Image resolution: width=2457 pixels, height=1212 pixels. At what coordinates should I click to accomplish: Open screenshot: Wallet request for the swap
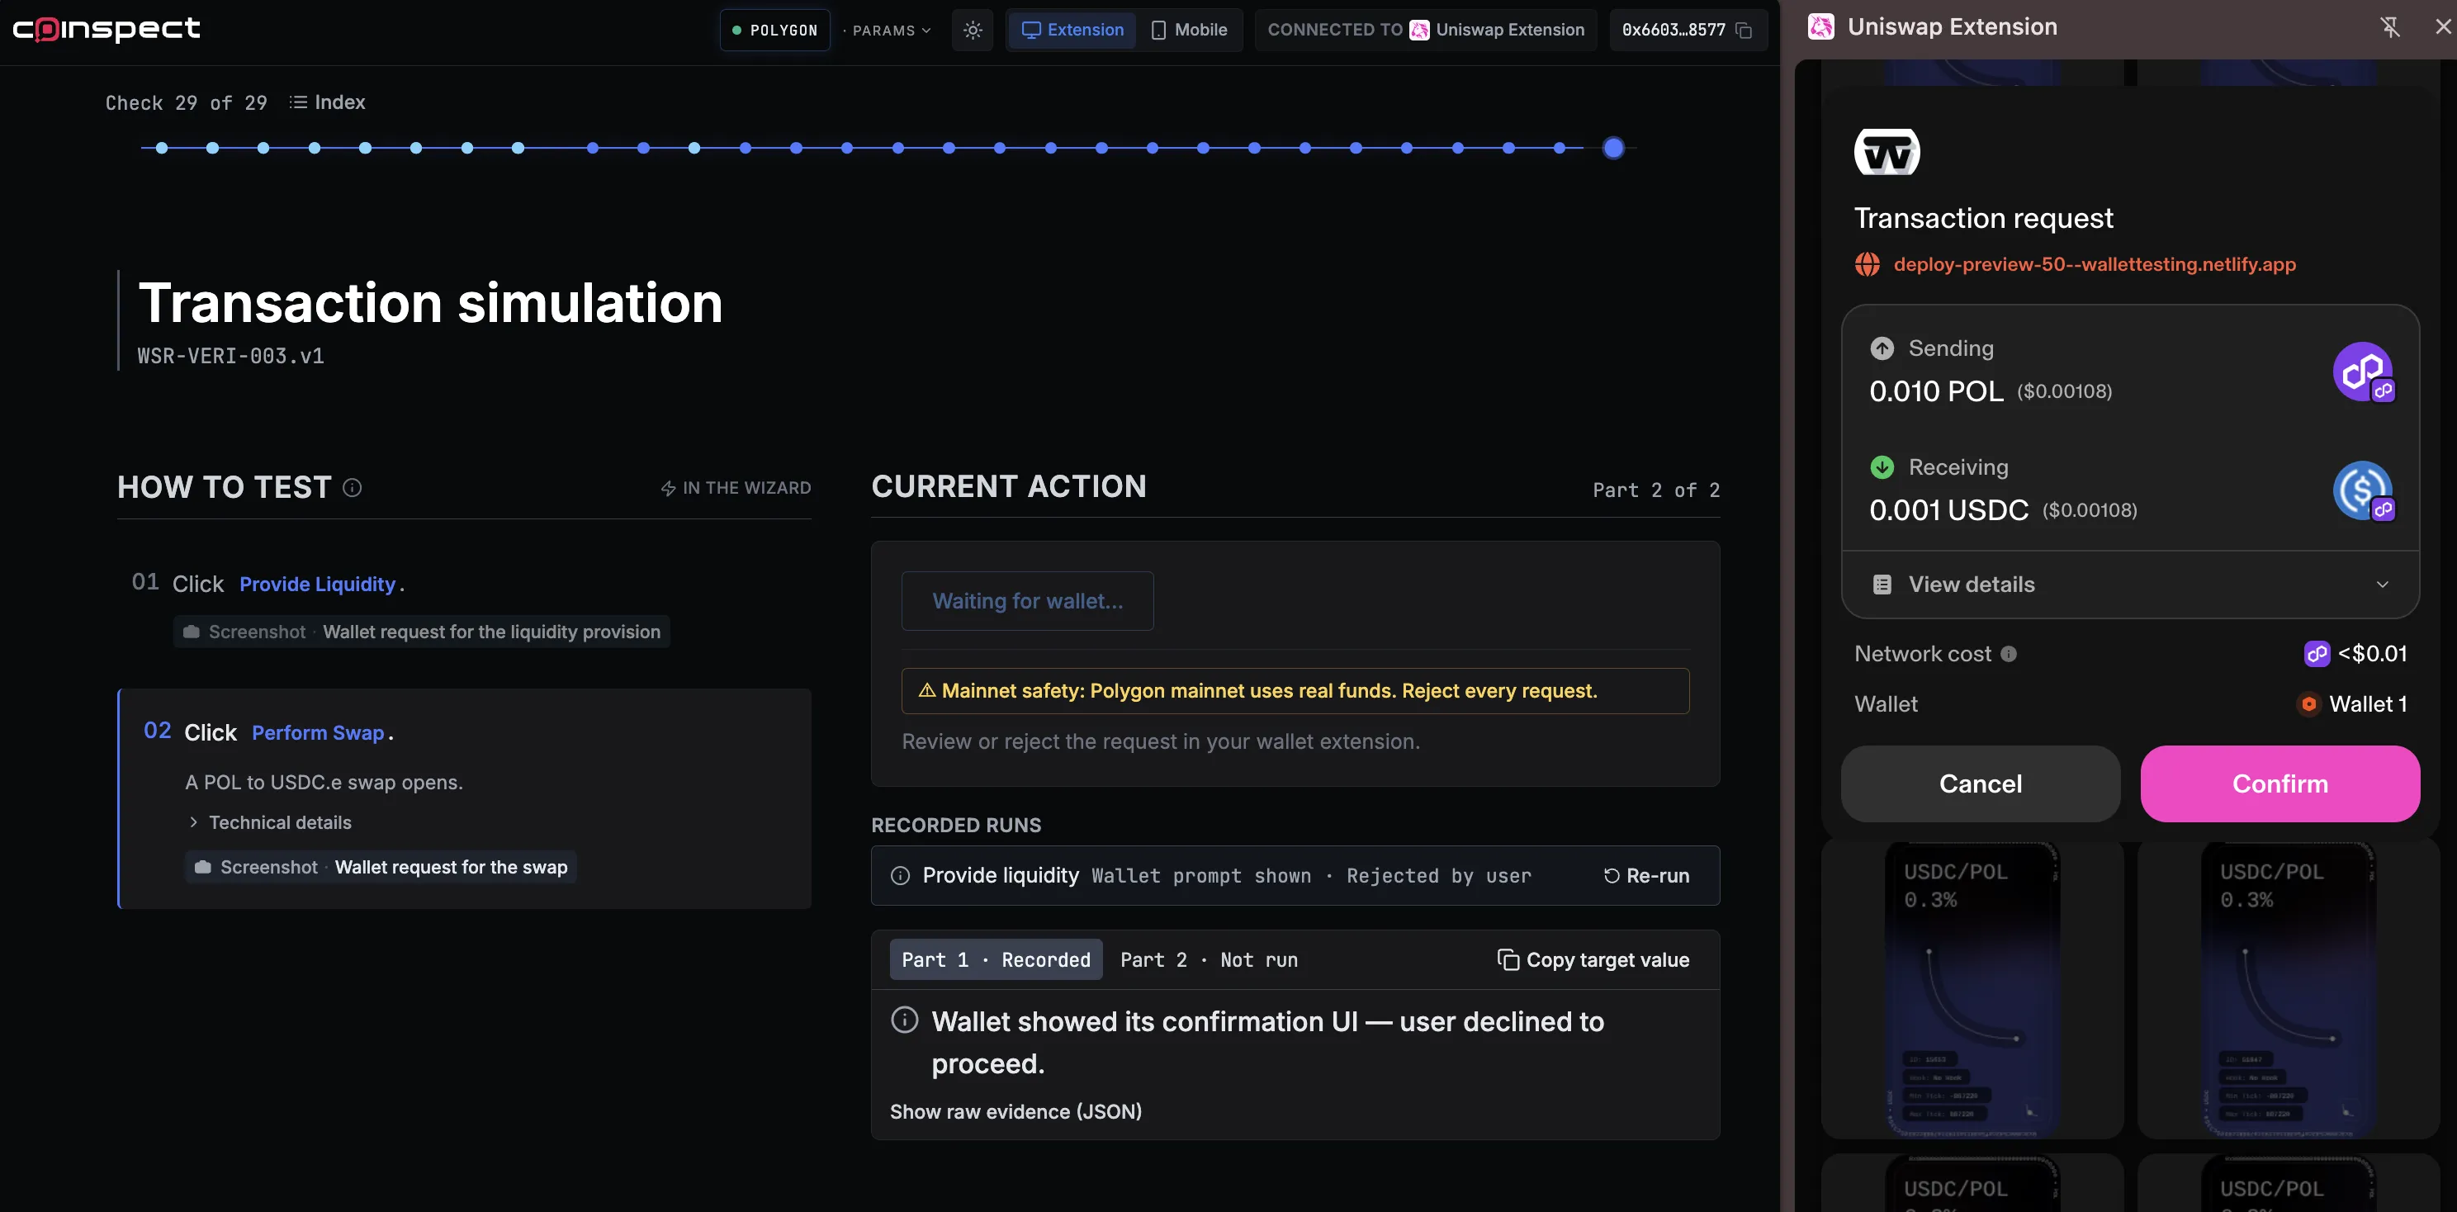coord(381,867)
